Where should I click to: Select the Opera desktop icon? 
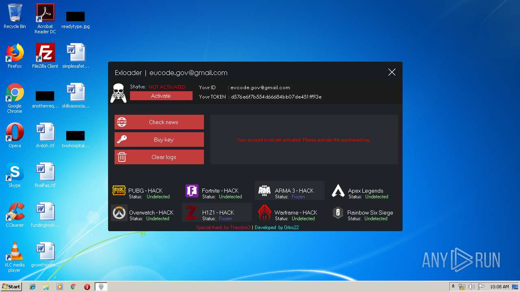click(x=15, y=135)
